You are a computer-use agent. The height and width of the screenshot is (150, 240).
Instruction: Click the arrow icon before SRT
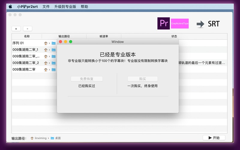click(200, 24)
